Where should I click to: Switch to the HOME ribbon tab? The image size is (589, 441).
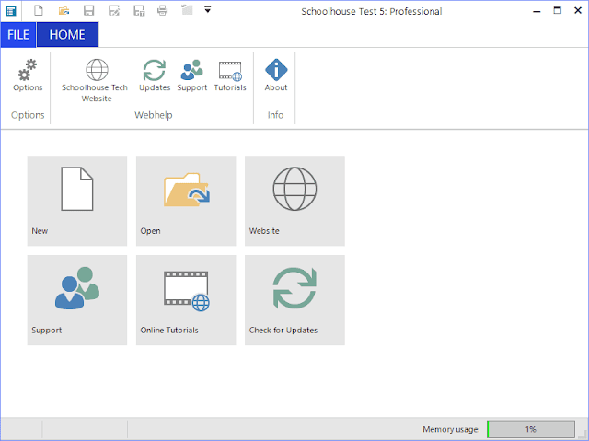[x=67, y=35]
